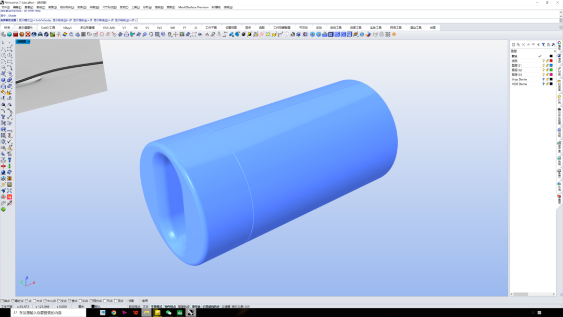This screenshot has height=317, width=563.
Task: Click the blue color swatch of 图层 01
Action: click(551, 65)
